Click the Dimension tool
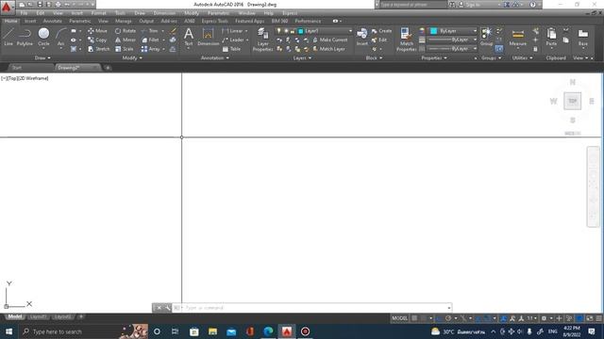Screen dimensions: 604x339 [208, 37]
